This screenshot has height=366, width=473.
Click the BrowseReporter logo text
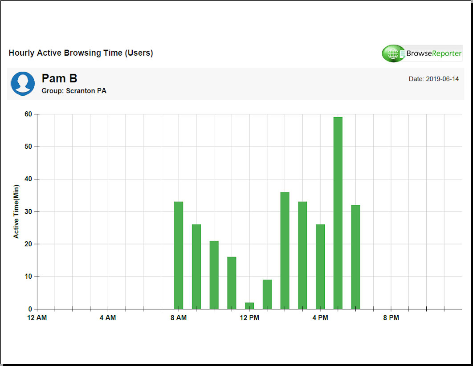[434, 53]
